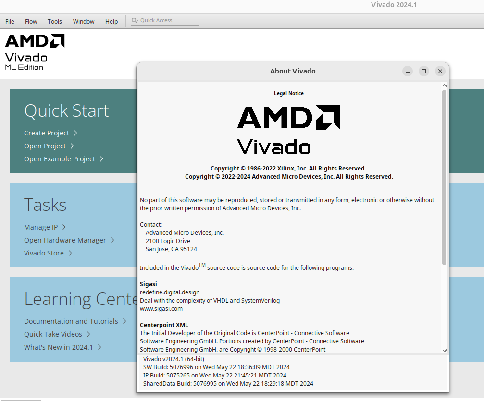This screenshot has height=401, width=484.
Task: Click the chevron beside Open Hardware Manager
Action: [x=112, y=240]
